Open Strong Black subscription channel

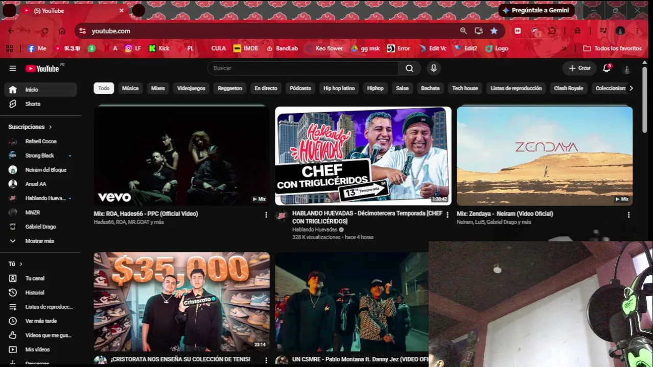(41, 155)
